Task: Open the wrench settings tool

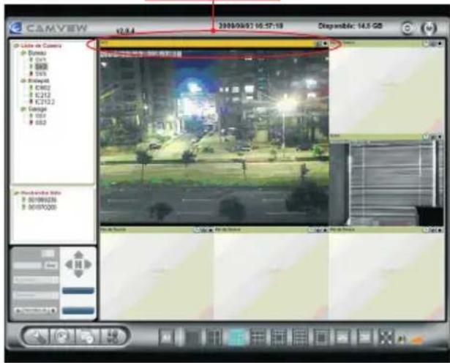Action: point(37,336)
